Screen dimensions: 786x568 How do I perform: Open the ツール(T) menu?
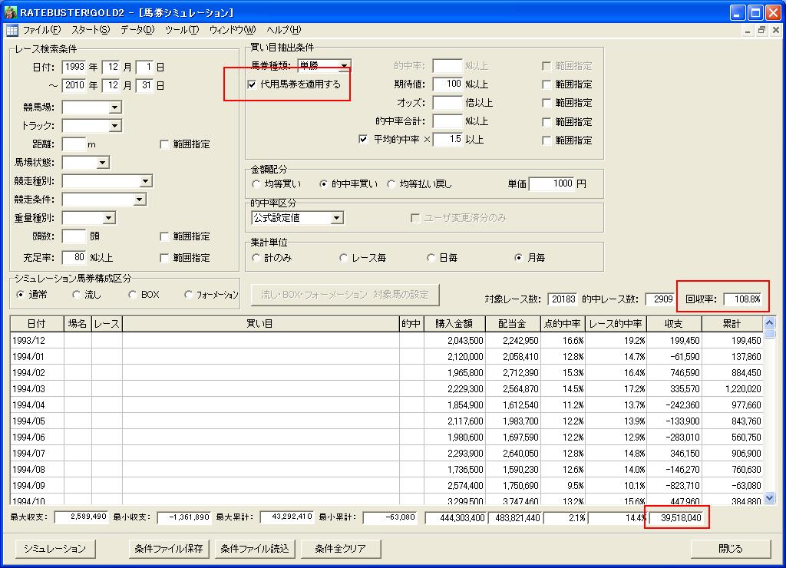[182, 30]
